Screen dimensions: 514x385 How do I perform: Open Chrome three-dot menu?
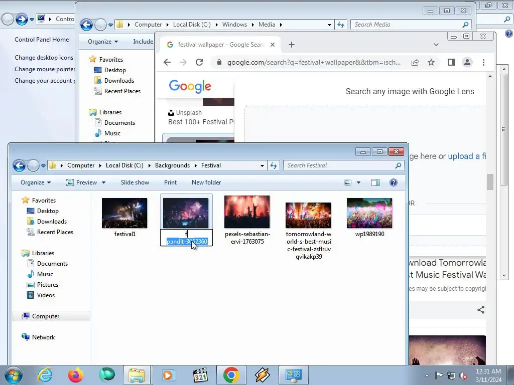click(x=483, y=62)
